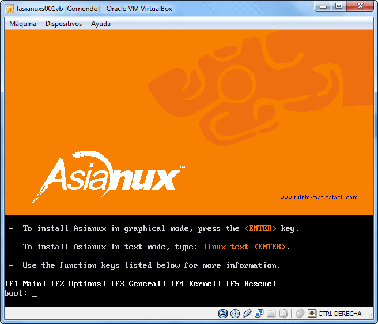Click the F4-Kernel function key label
Screen dimensions: 378x324
tap(196, 284)
